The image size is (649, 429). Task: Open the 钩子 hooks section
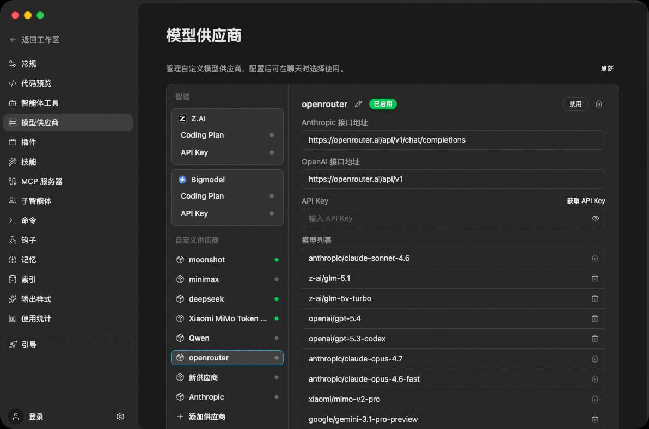[x=68, y=240]
